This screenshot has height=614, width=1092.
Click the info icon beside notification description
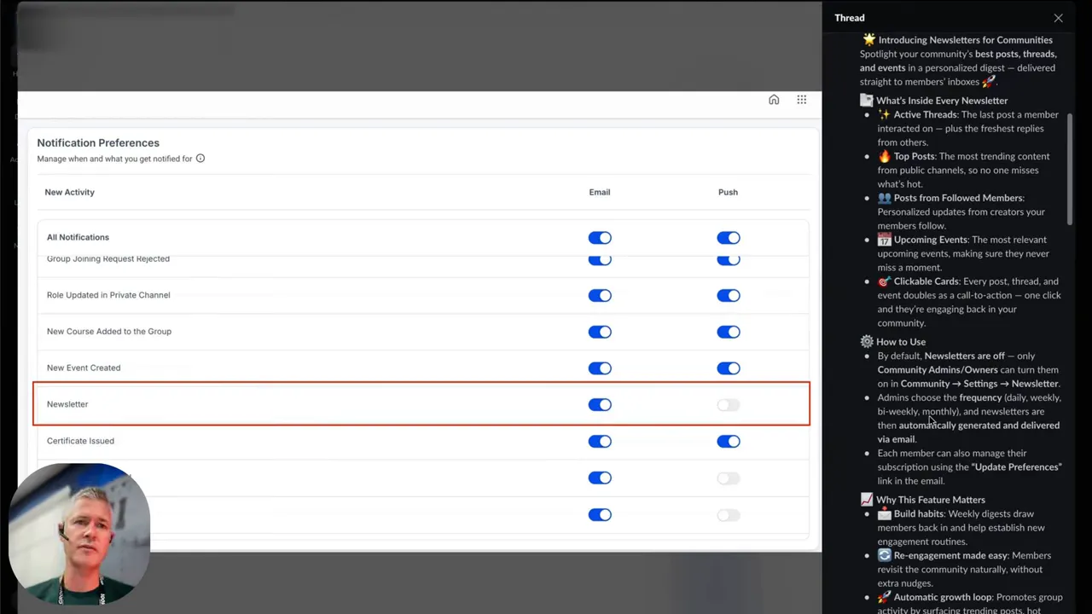click(200, 159)
